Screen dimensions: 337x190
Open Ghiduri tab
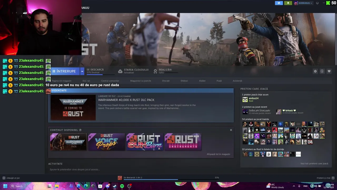(184, 81)
